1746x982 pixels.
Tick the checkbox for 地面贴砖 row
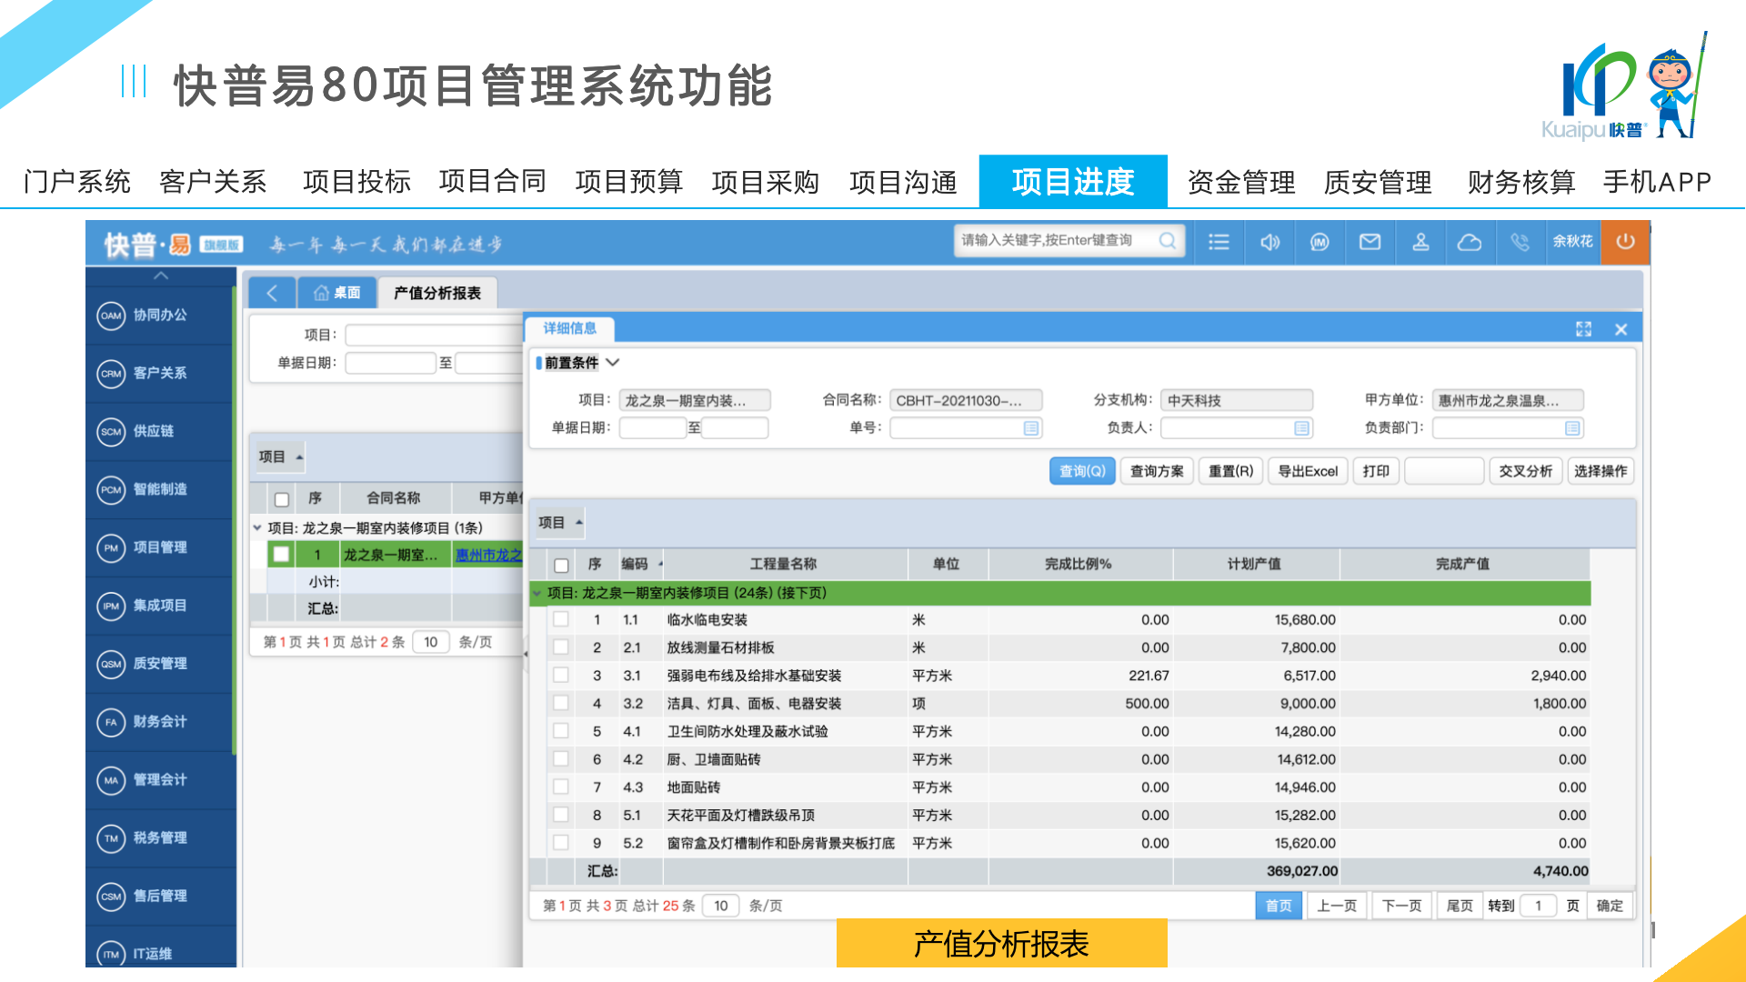[x=561, y=787]
